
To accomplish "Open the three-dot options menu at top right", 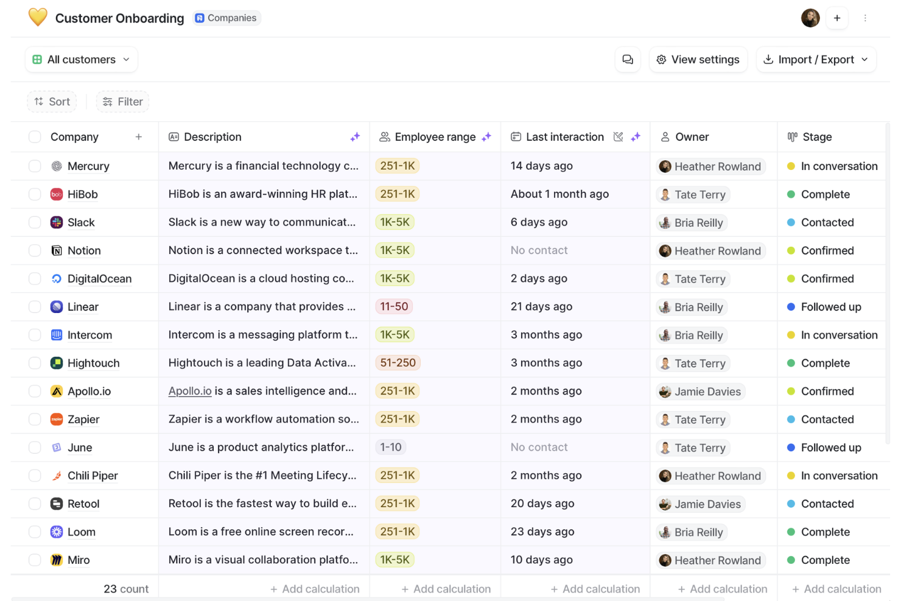I will click(866, 18).
